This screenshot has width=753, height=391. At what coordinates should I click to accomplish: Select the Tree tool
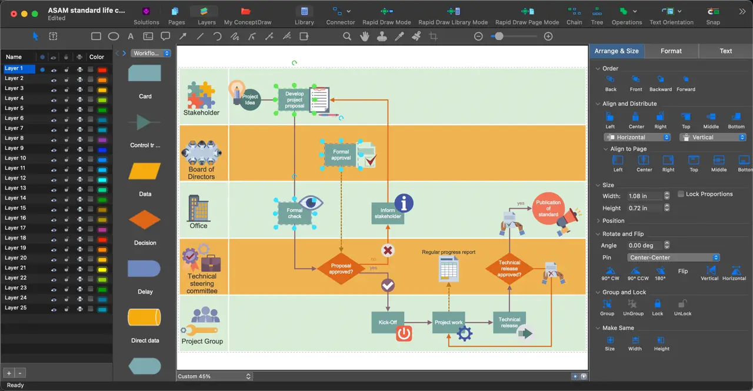pyautogui.click(x=597, y=16)
